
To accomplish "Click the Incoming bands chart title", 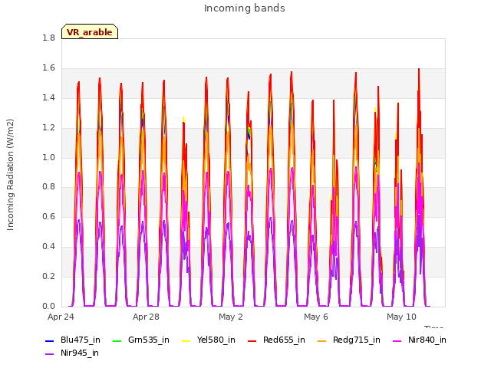I will click(x=245, y=8).
